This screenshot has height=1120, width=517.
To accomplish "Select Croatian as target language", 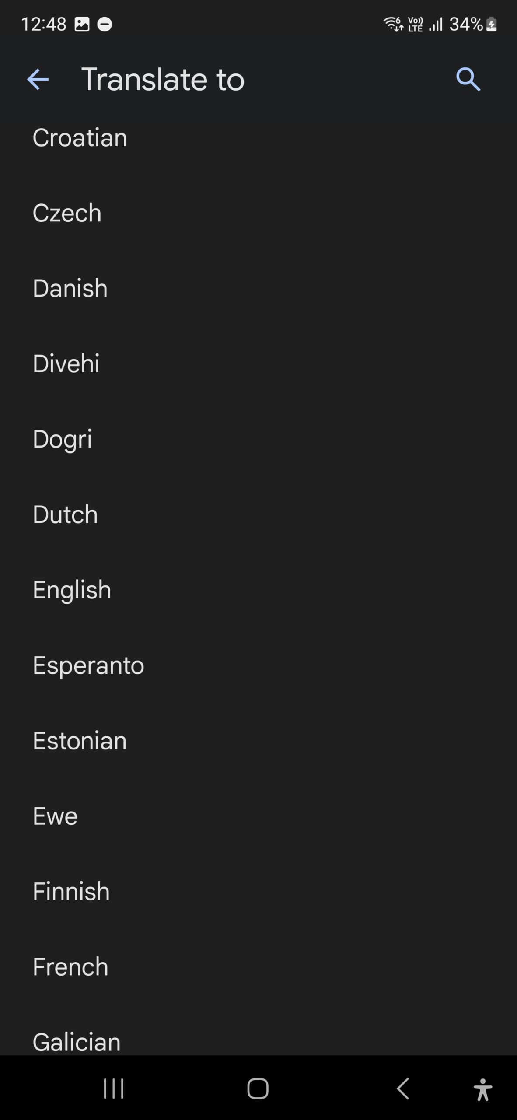I will (80, 138).
